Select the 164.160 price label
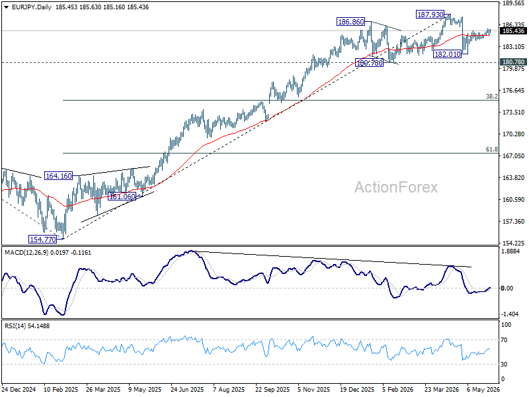 pyautogui.click(x=59, y=176)
